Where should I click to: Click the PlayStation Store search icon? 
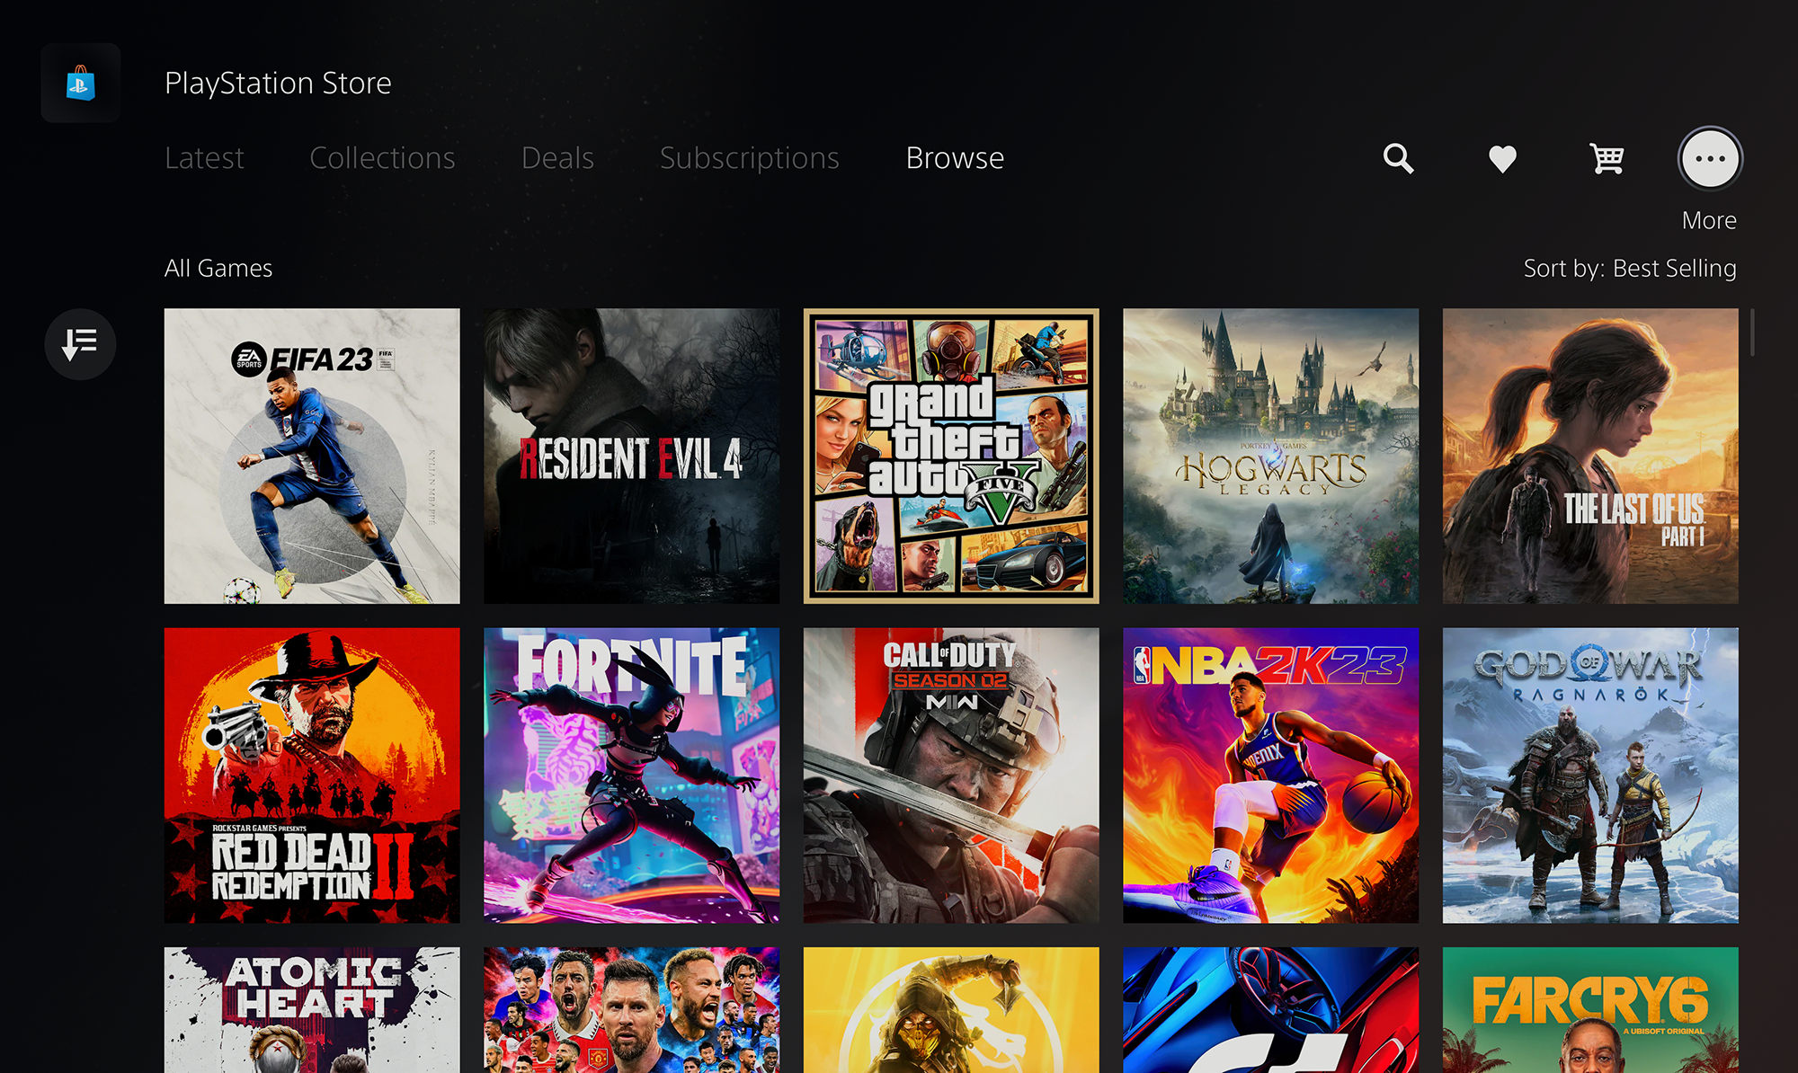coord(1400,157)
